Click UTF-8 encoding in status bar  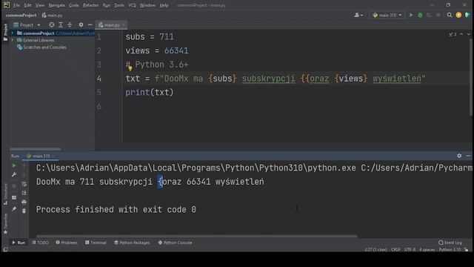(x=410, y=249)
